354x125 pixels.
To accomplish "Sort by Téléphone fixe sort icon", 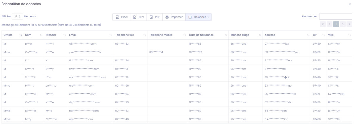I will pos(145,35).
